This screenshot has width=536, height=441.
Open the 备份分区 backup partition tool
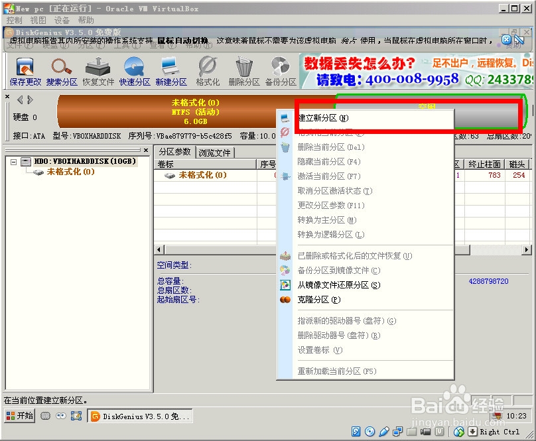[281, 72]
